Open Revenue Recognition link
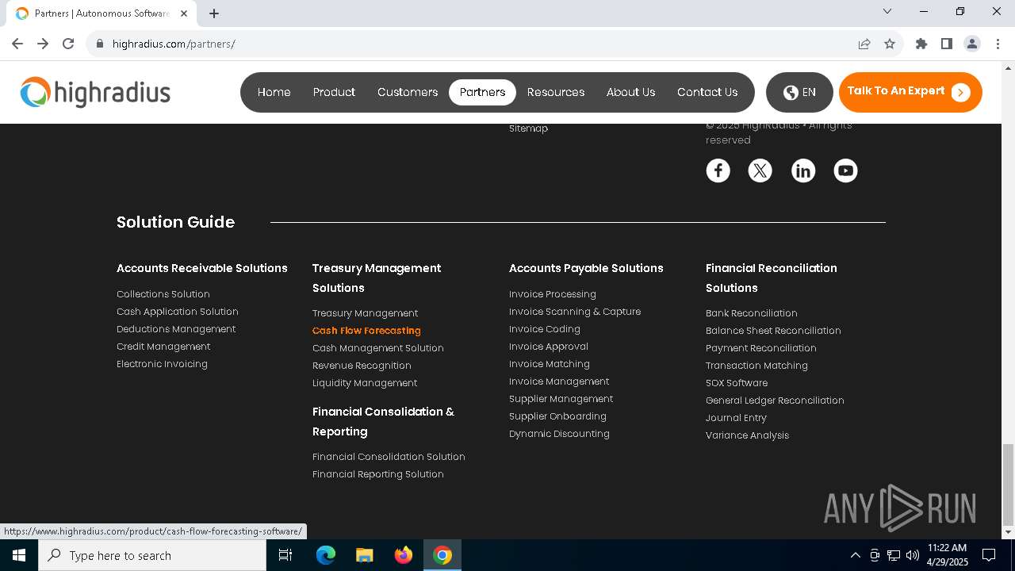 click(362, 366)
